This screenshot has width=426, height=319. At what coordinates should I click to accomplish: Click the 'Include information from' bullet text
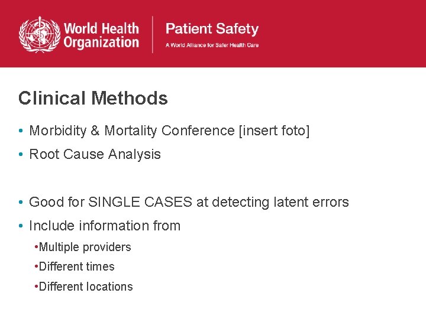point(105,226)
